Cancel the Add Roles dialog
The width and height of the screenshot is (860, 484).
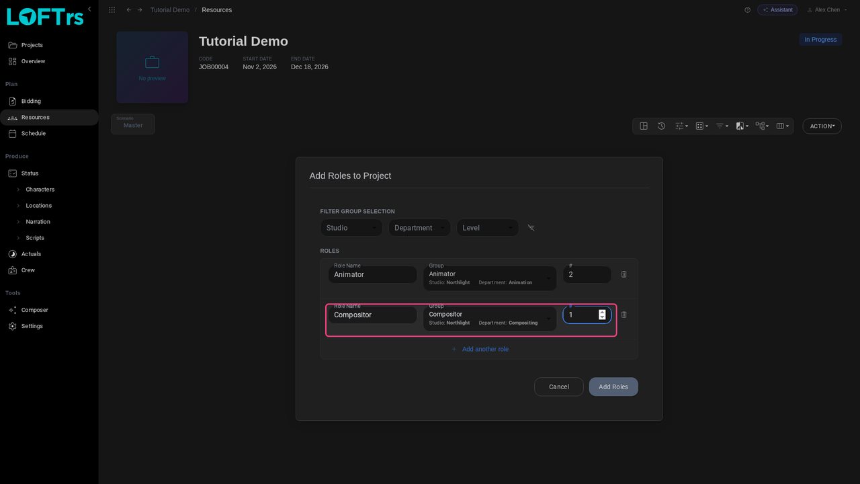tap(559, 387)
